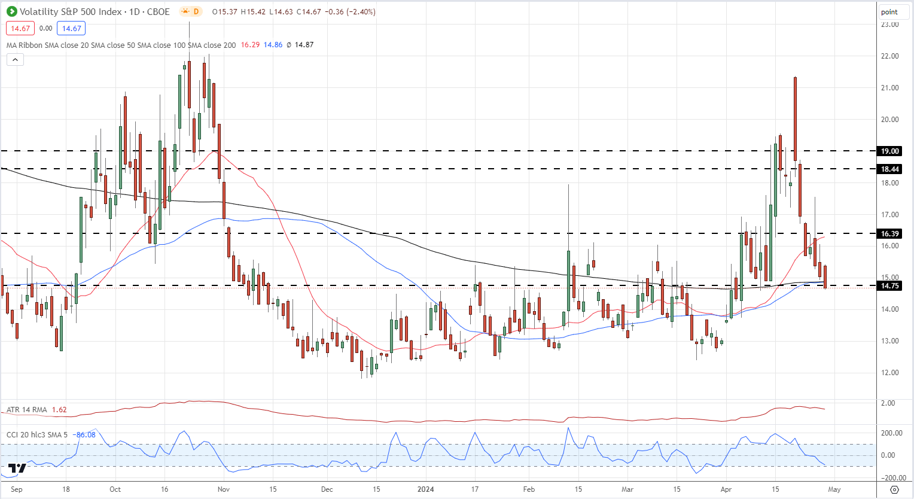Click the red 14.67 sell price box
914x499 pixels.
pos(20,28)
